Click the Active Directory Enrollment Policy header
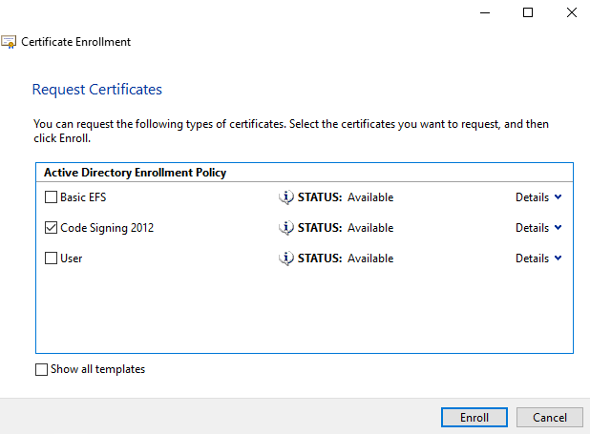 (x=137, y=173)
